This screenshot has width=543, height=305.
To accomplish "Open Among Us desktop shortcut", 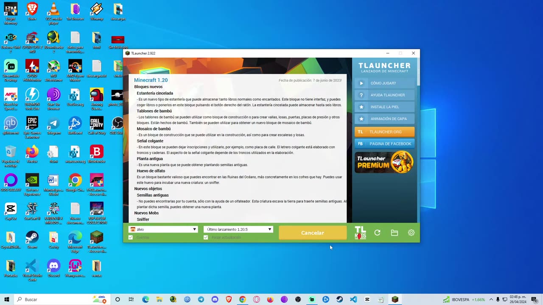I will (x=97, y=99).
